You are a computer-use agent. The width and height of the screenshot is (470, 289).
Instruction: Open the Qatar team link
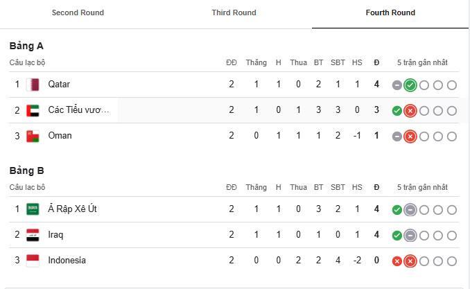(59, 85)
